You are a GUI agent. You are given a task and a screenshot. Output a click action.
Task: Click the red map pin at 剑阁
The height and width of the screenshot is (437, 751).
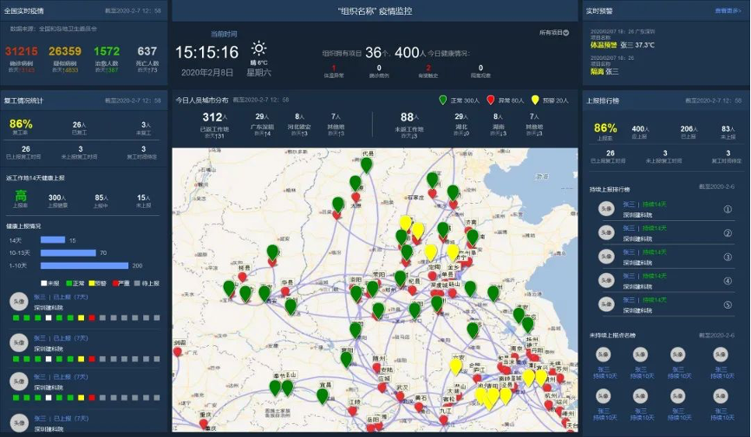click(178, 351)
